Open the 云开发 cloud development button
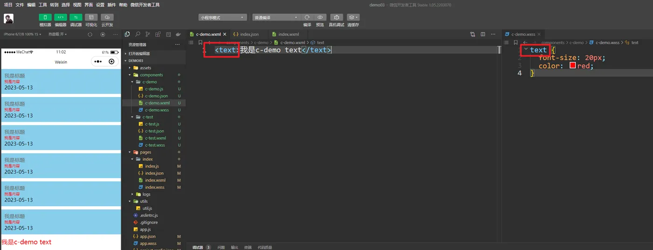 pyautogui.click(x=107, y=17)
